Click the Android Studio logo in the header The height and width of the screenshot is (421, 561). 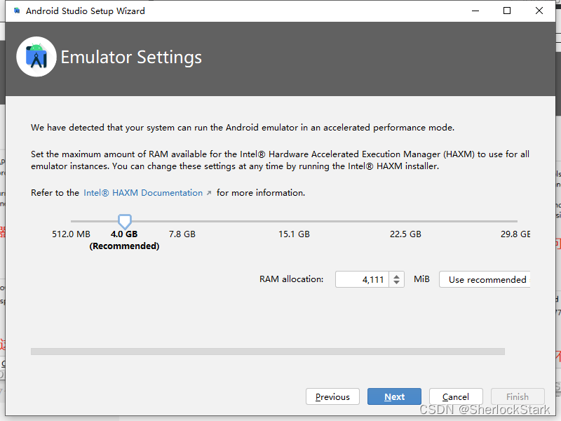tap(36, 57)
